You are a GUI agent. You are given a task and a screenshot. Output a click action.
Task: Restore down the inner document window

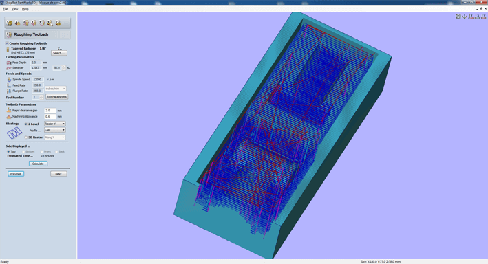click(x=481, y=9)
